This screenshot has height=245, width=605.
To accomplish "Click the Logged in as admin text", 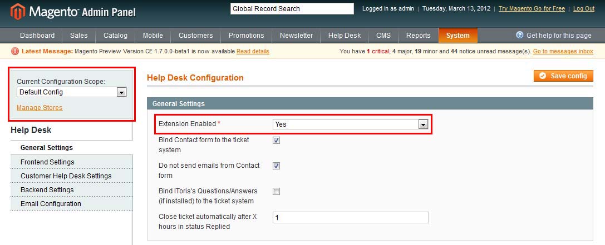I will (388, 8).
